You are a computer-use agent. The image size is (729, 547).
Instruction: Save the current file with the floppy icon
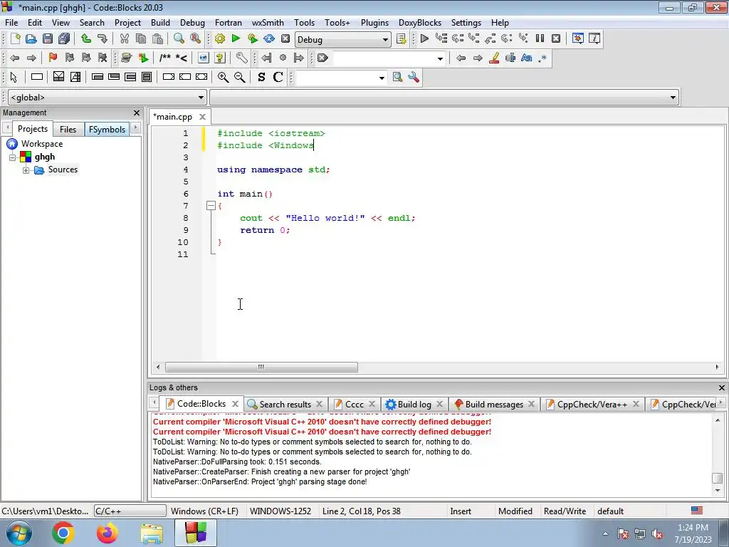(48, 38)
